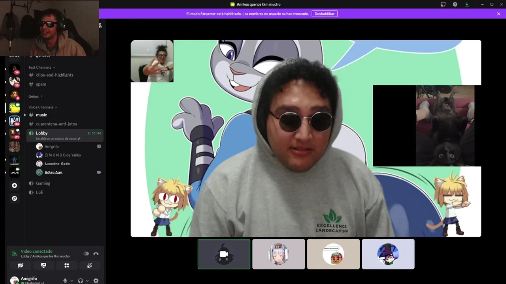Open server with 4 notifications
506x284 pixels.
[x=14, y=95]
